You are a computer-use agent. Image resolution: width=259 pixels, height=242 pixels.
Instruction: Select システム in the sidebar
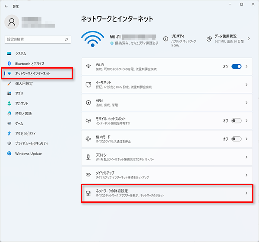click(x=37, y=53)
